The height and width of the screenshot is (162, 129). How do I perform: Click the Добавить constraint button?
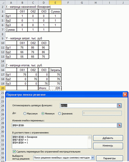pos(108,138)
